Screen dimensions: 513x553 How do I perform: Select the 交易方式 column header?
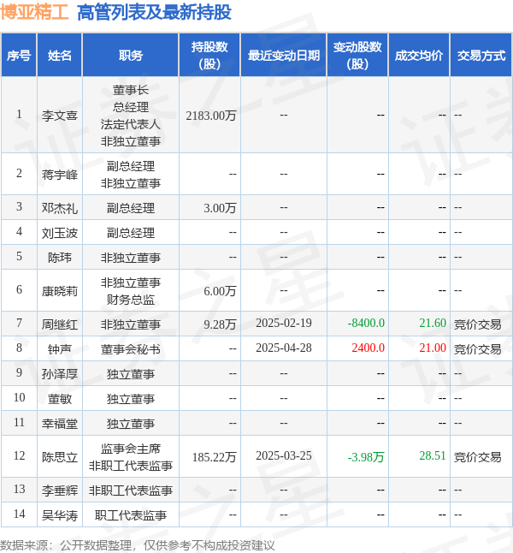481,56
